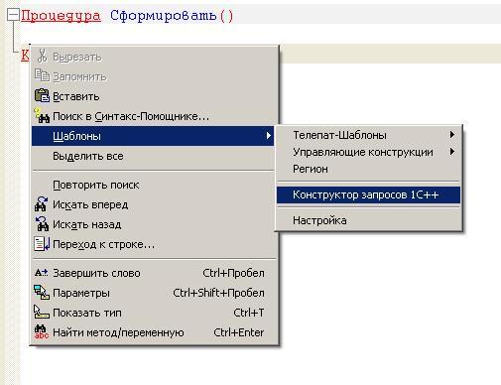Open Переход к строке dialog

153,244
